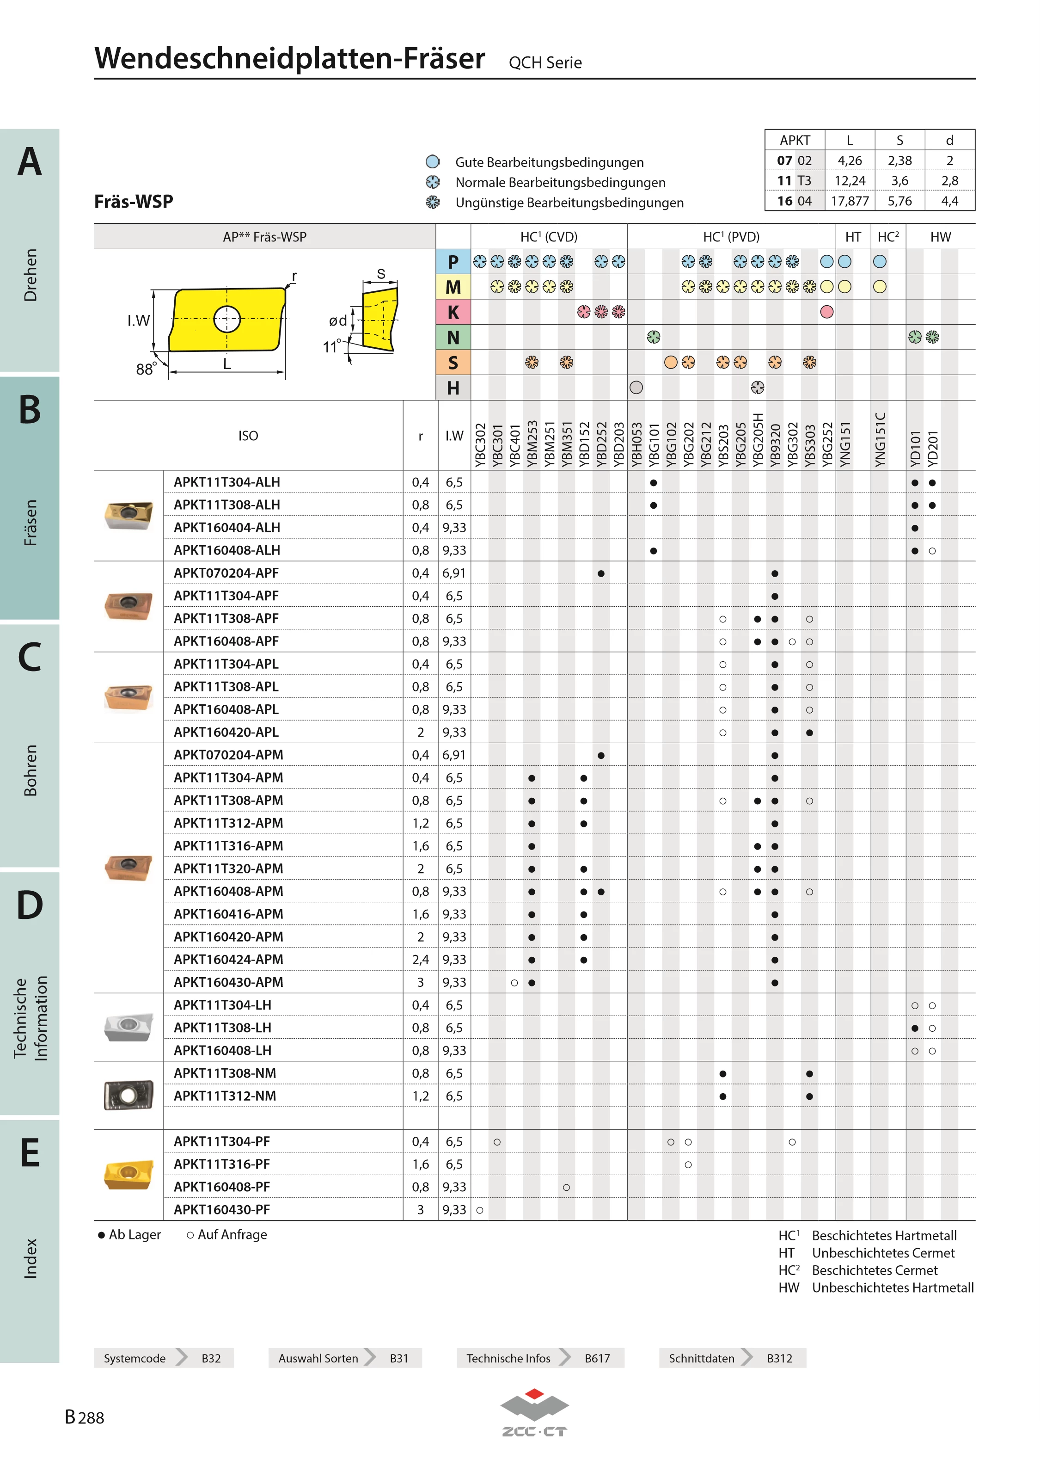The width and height of the screenshot is (1040, 1472).
Task: Select the APL insert product thumbnail
Action: coord(128,697)
